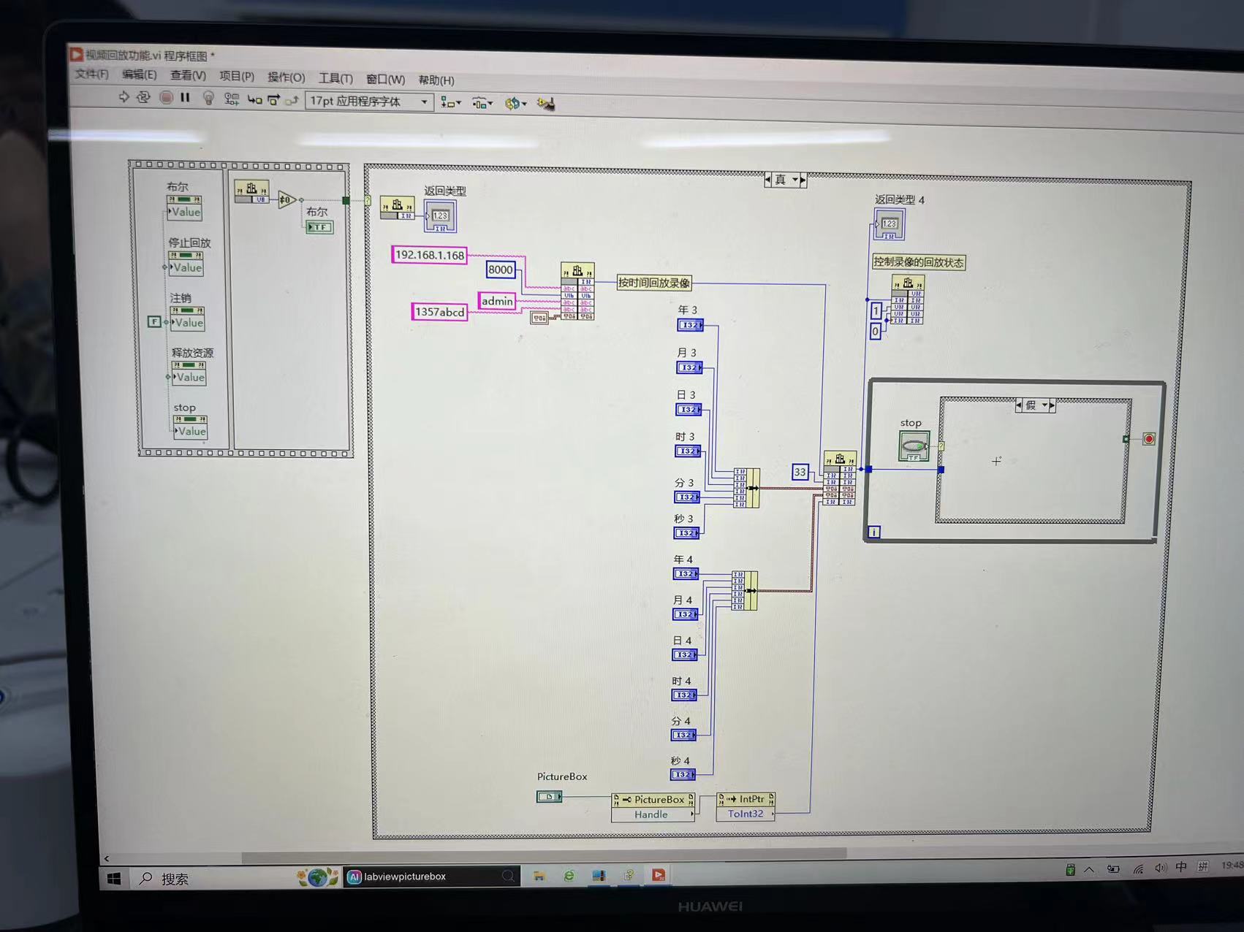Click the IntPtr ToInt32 invoke node
Screen dimensions: 1244x932
tap(746, 806)
